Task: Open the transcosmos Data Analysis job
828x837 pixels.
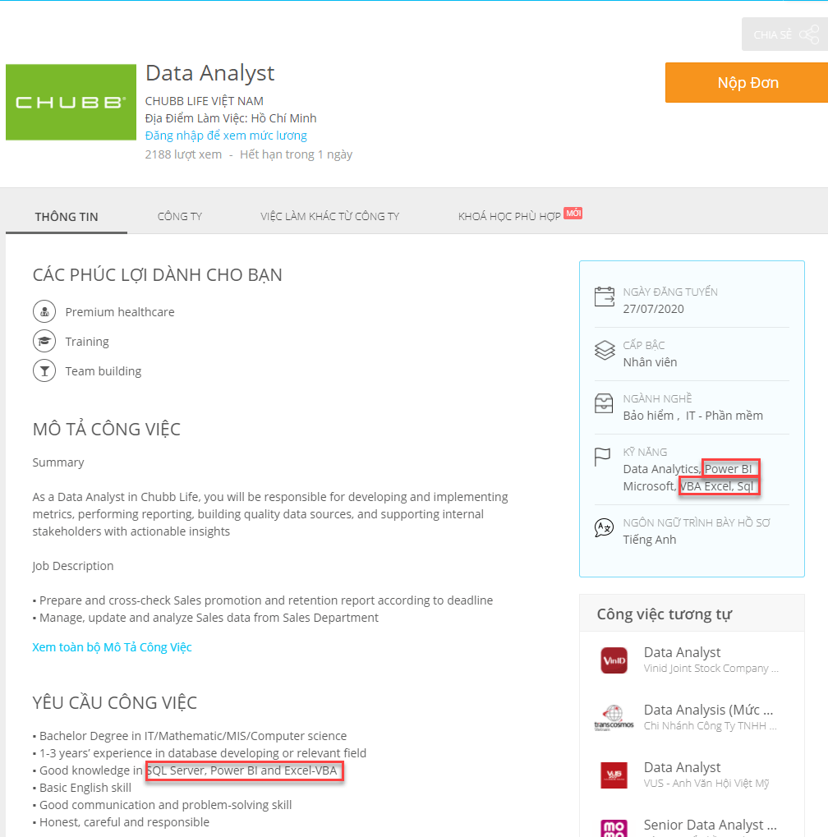Action: pyautogui.click(x=708, y=710)
